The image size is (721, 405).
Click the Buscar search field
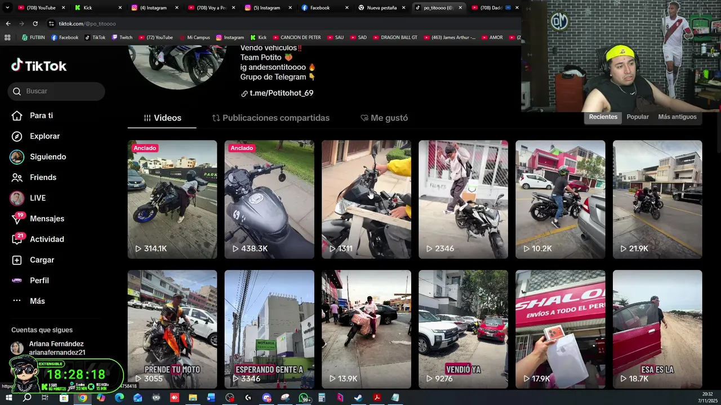56,91
